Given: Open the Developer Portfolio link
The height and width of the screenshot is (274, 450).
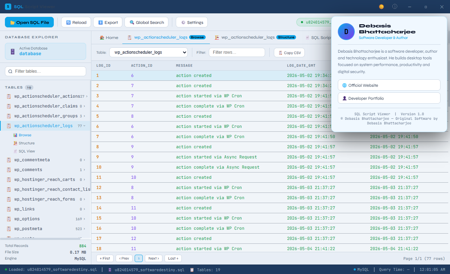Looking at the screenshot, I should [389, 98].
